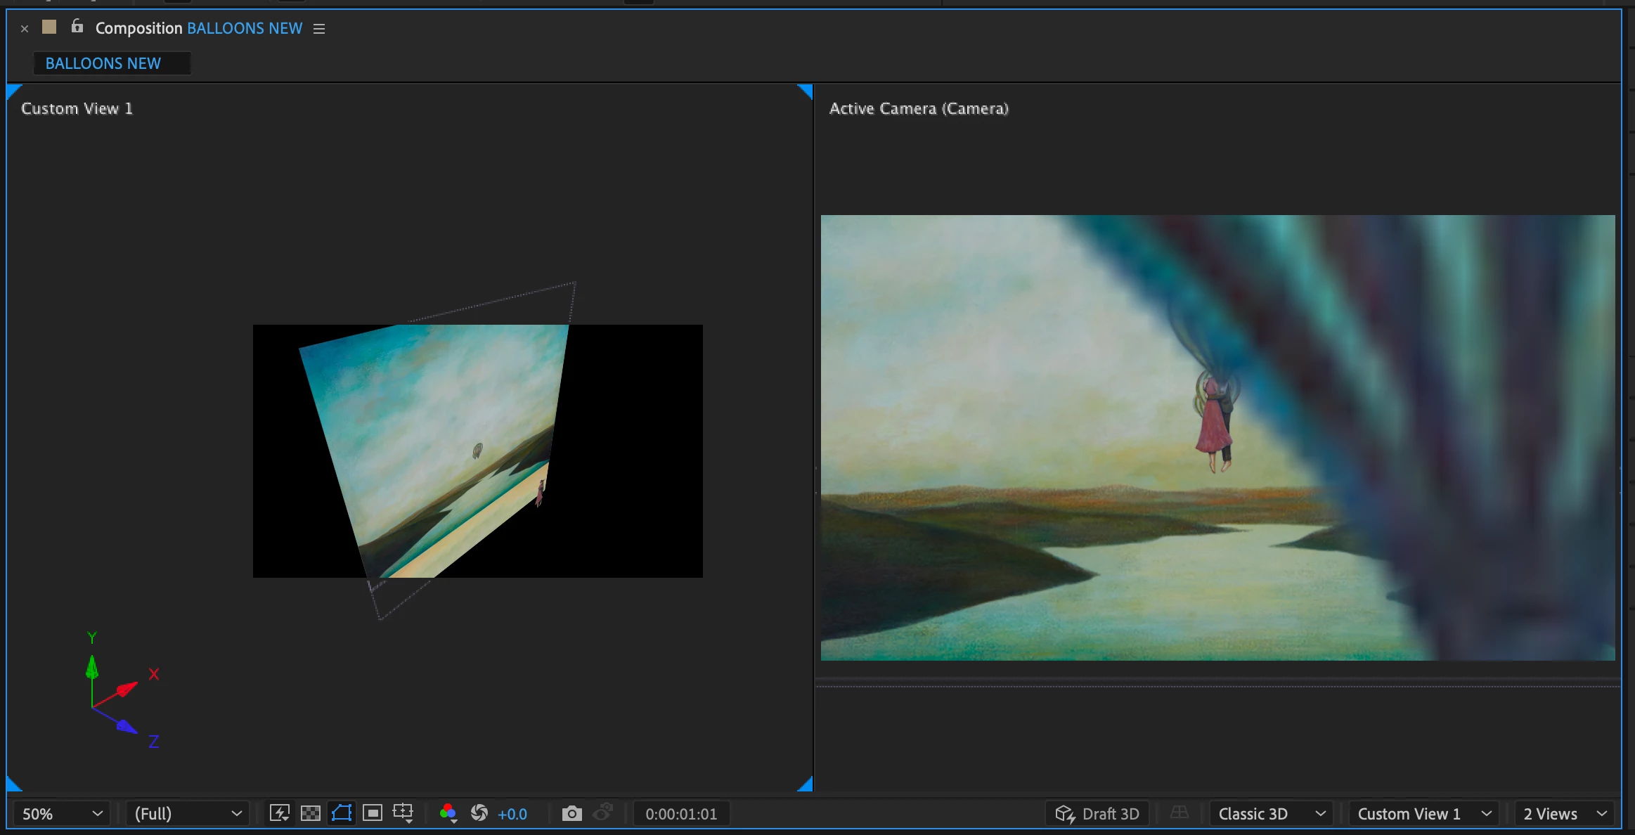Expand the Classic 3D renderer dropdown

pyautogui.click(x=1271, y=813)
